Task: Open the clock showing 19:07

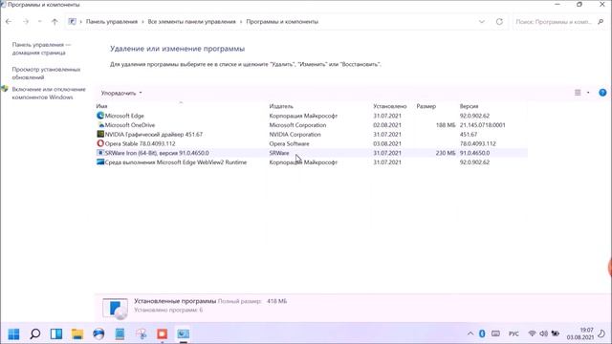Action: tap(580, 333)
